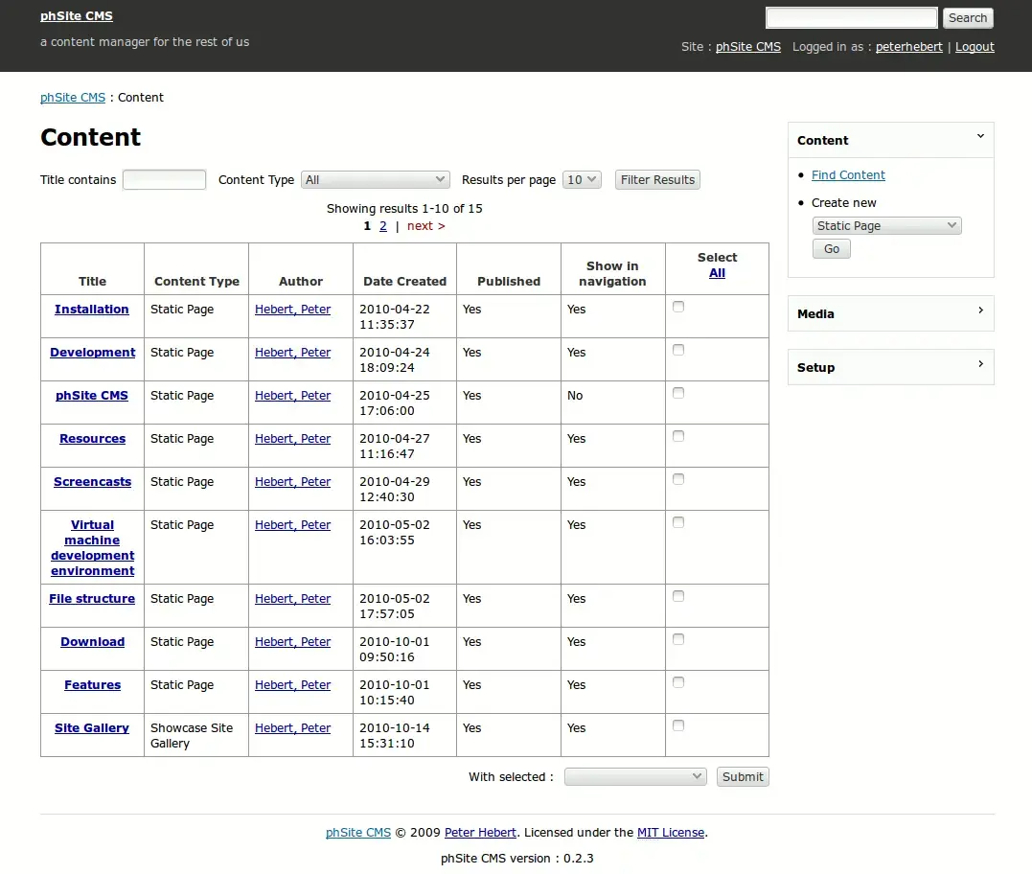The height and width of the screenshot is (874, 1032).
Task: Open the Content Type dropdown
Action: pos(376,179)
